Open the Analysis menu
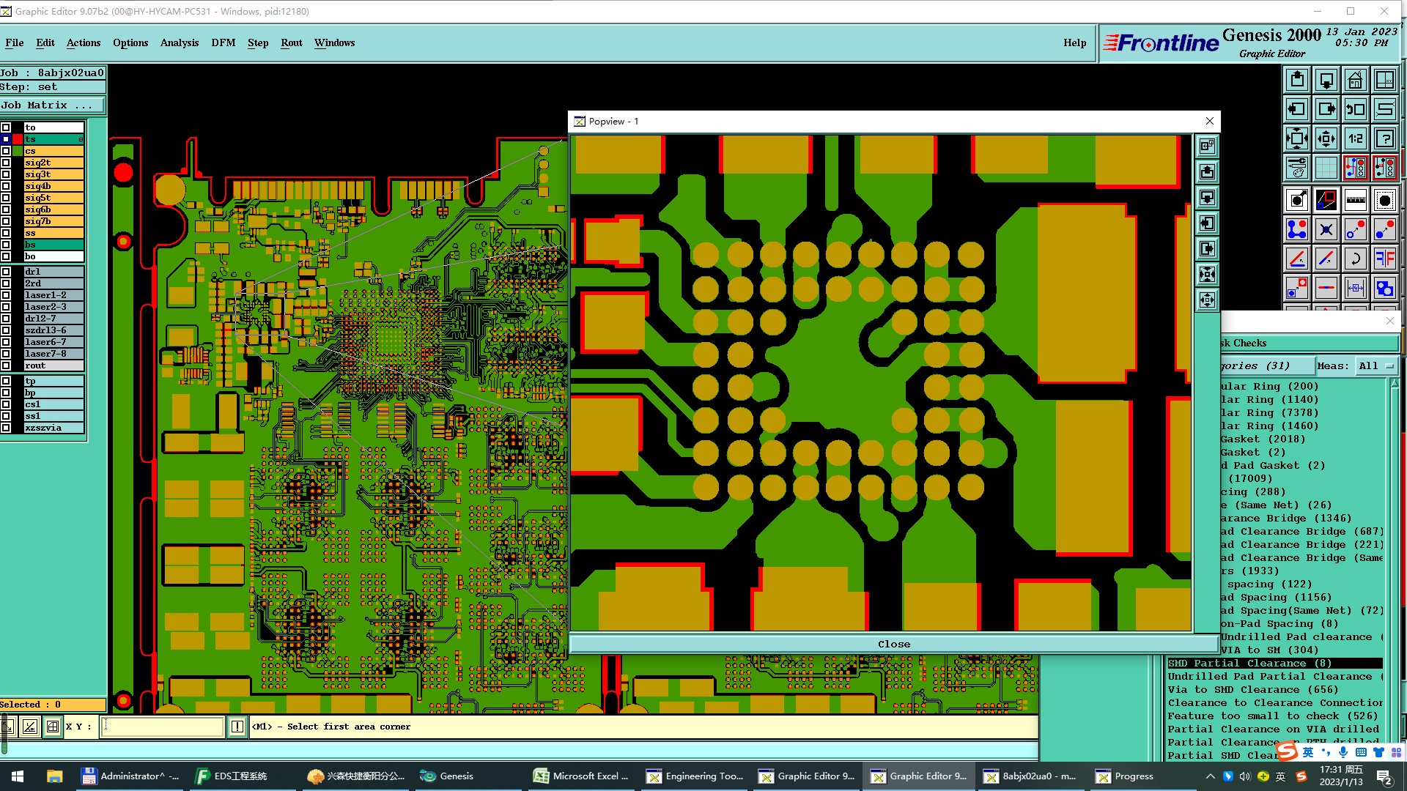The image size is (1407, 791). [179, 42]
